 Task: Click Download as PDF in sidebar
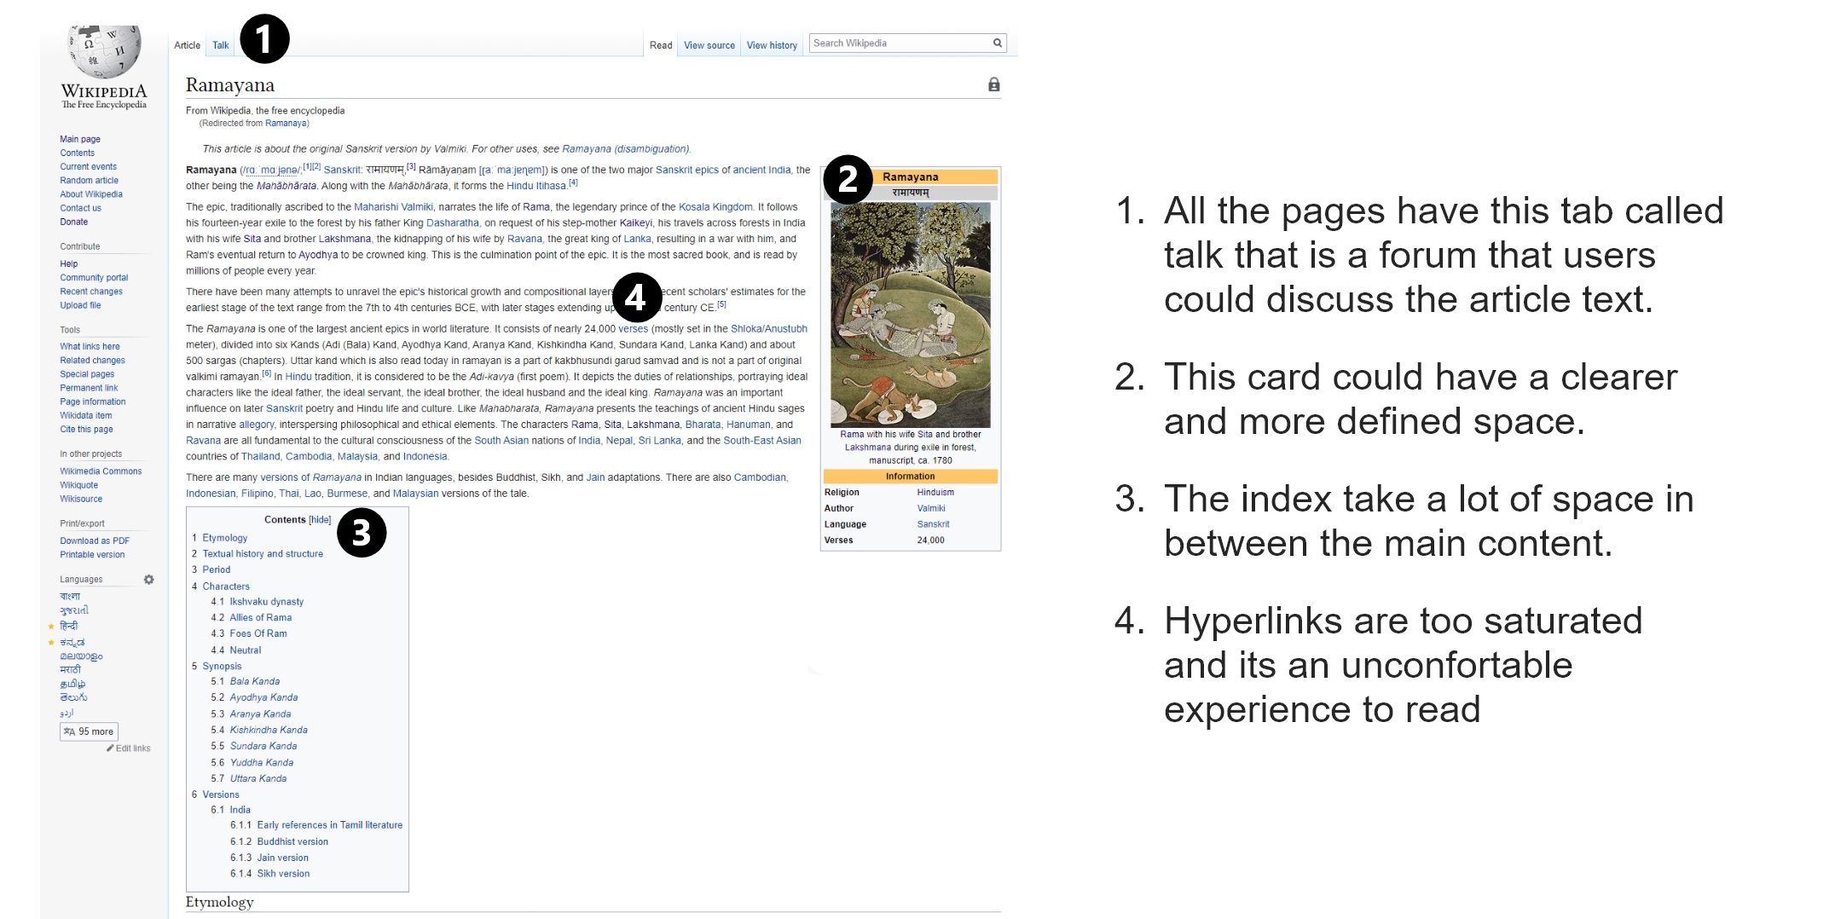click(x=95, y=540)
